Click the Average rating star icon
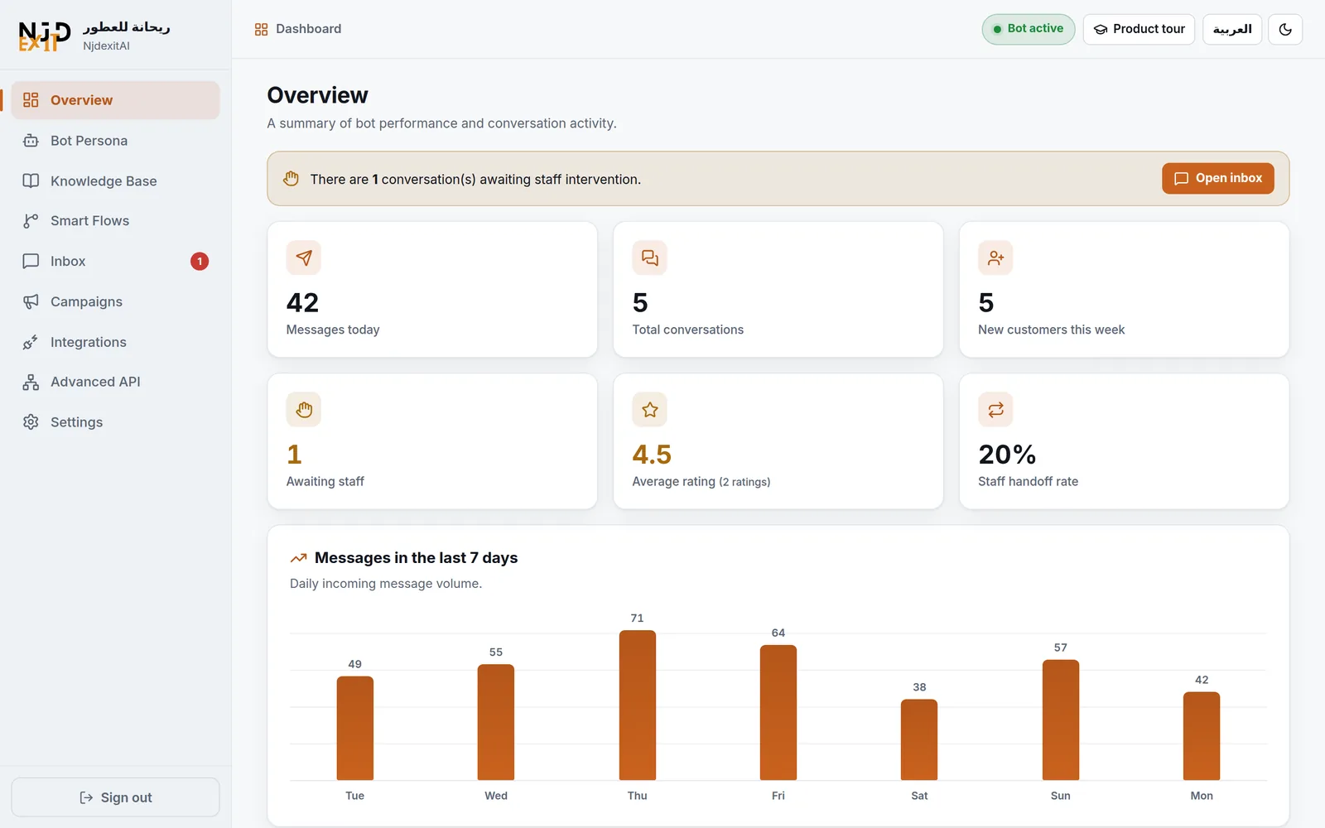Viewport: 1325px width, 828px height. click(650, 409)
